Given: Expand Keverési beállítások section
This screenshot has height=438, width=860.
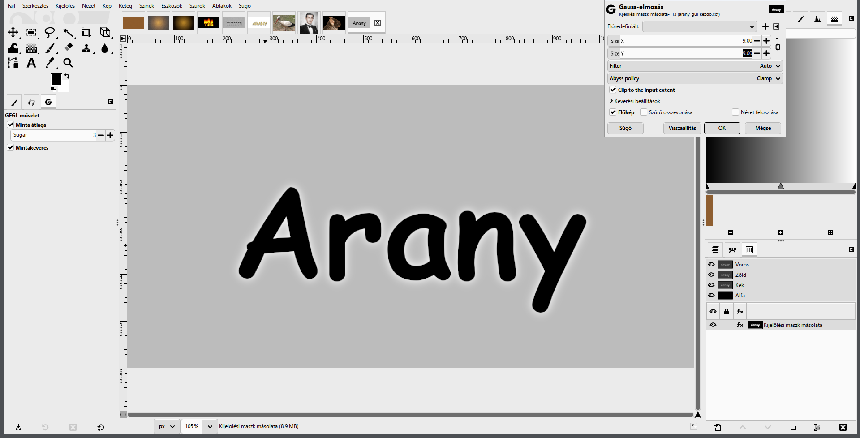Looking at the screenshot, I should click(635, 101).
